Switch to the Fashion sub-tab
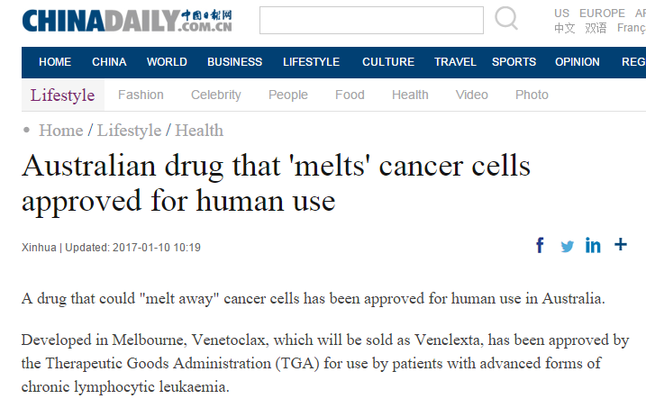Viewport: 646px width, 408px height. pos(141,95)
